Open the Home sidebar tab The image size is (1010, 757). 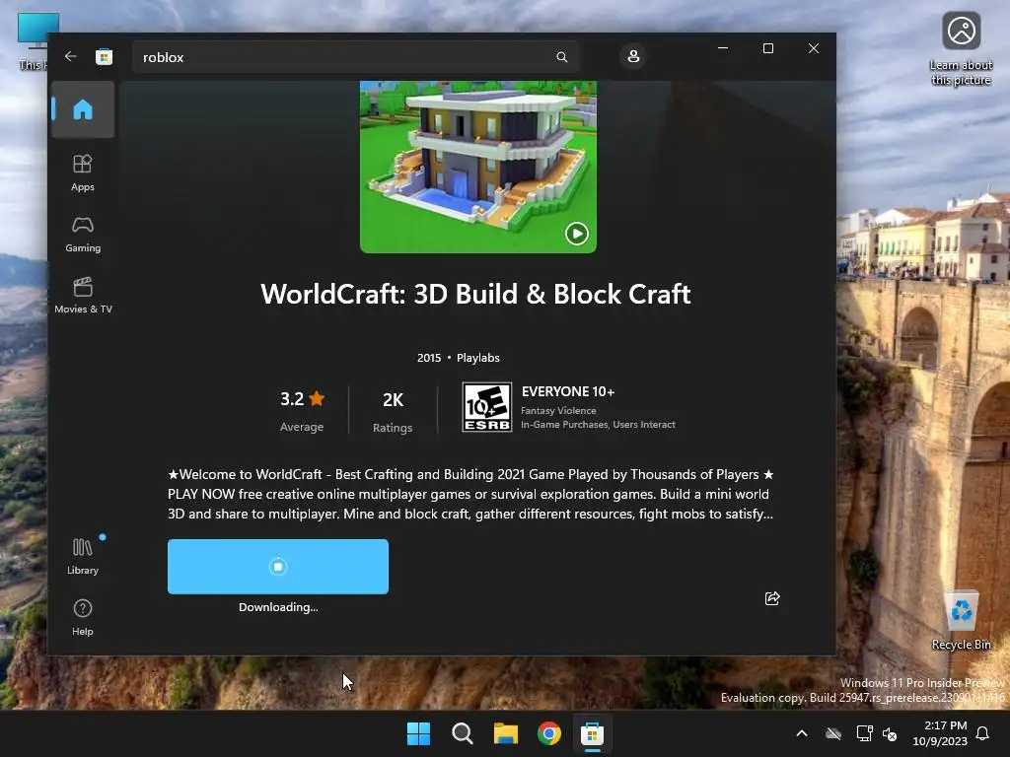[83, 109]
